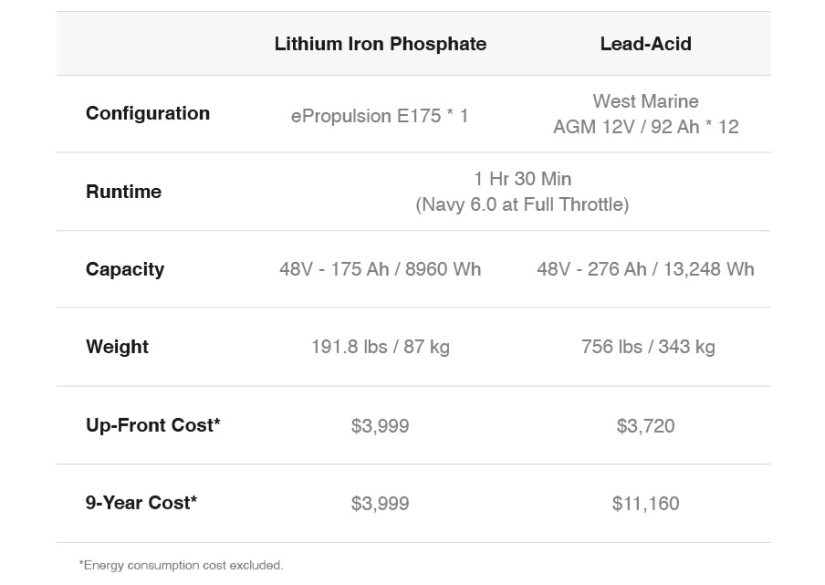Click the West Marine AGM battery cell
This screenshot has height=585, width=825.
point(645,114)
